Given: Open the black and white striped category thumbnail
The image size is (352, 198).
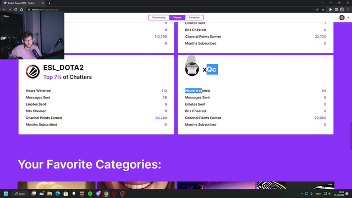Looking at the screenshot, I should point(295,185).
